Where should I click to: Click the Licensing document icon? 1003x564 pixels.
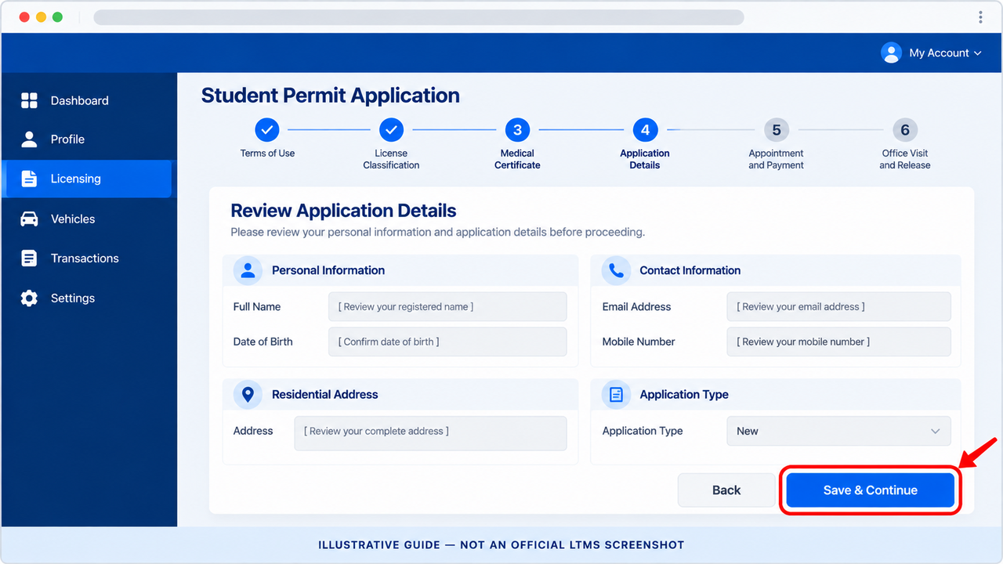tap(29, 179)
